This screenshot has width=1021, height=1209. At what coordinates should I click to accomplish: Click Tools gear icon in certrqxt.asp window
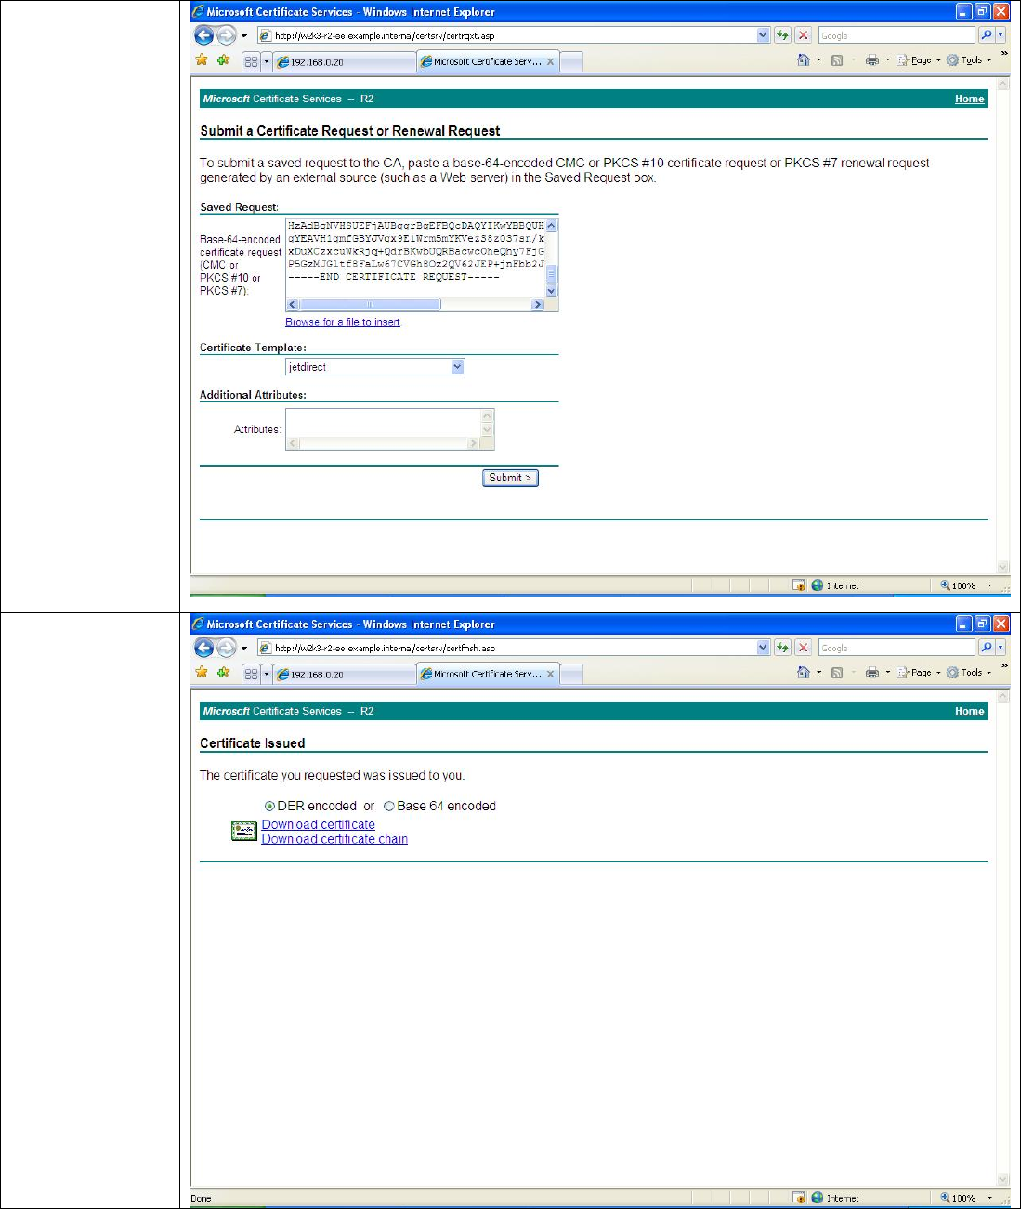(x=952, y=60)
